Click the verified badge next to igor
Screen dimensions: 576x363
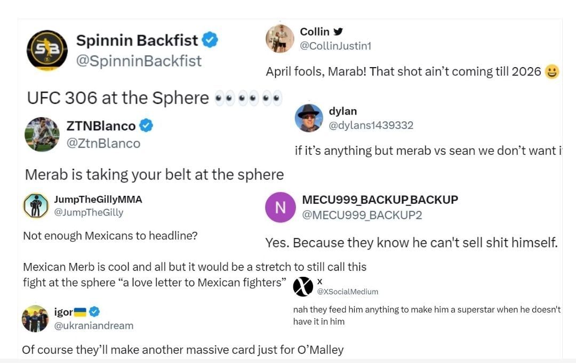click(94, 311)
